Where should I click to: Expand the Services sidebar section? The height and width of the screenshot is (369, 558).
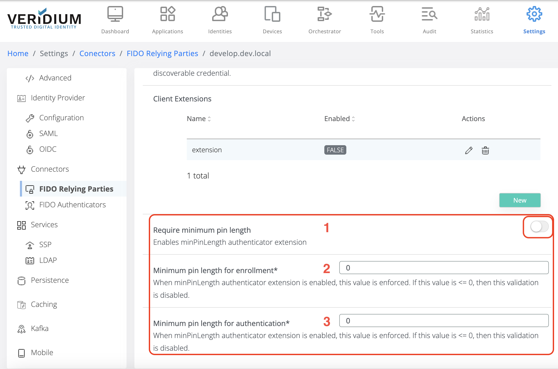click(x=45, y=224)
